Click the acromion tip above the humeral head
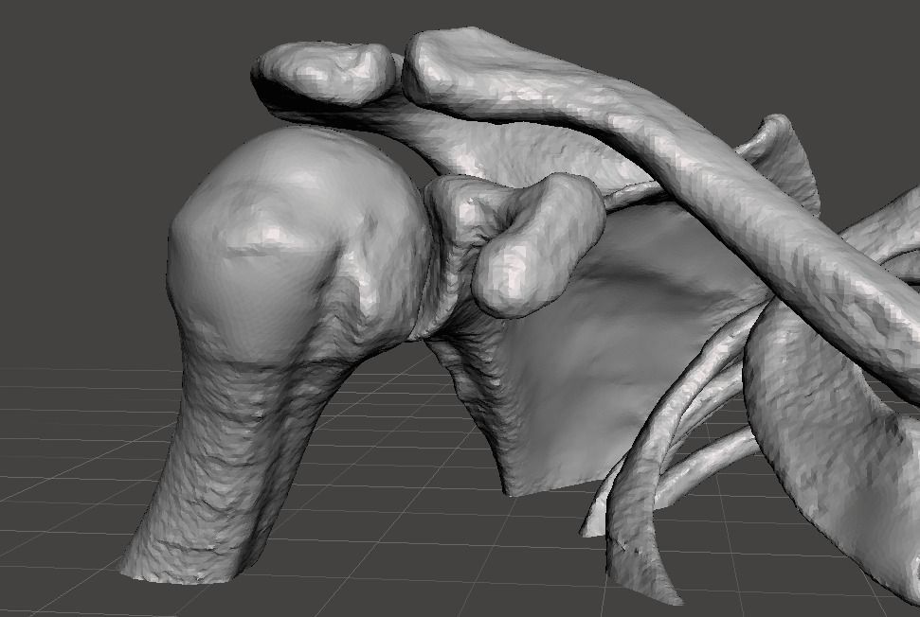Image resolution: width=920 pixels, height=617 pixels. [x=326, y=73]
